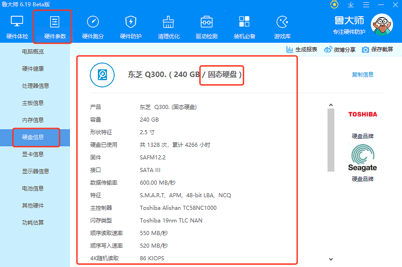Select 硬盘信息 in sidebar

35,137
